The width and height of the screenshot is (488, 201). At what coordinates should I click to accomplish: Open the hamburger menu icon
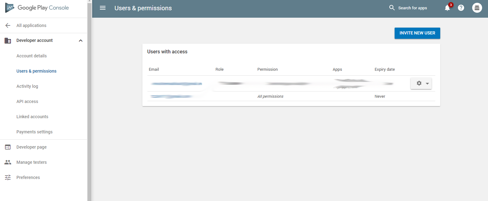pyautogui.click(x=103, y=8)
